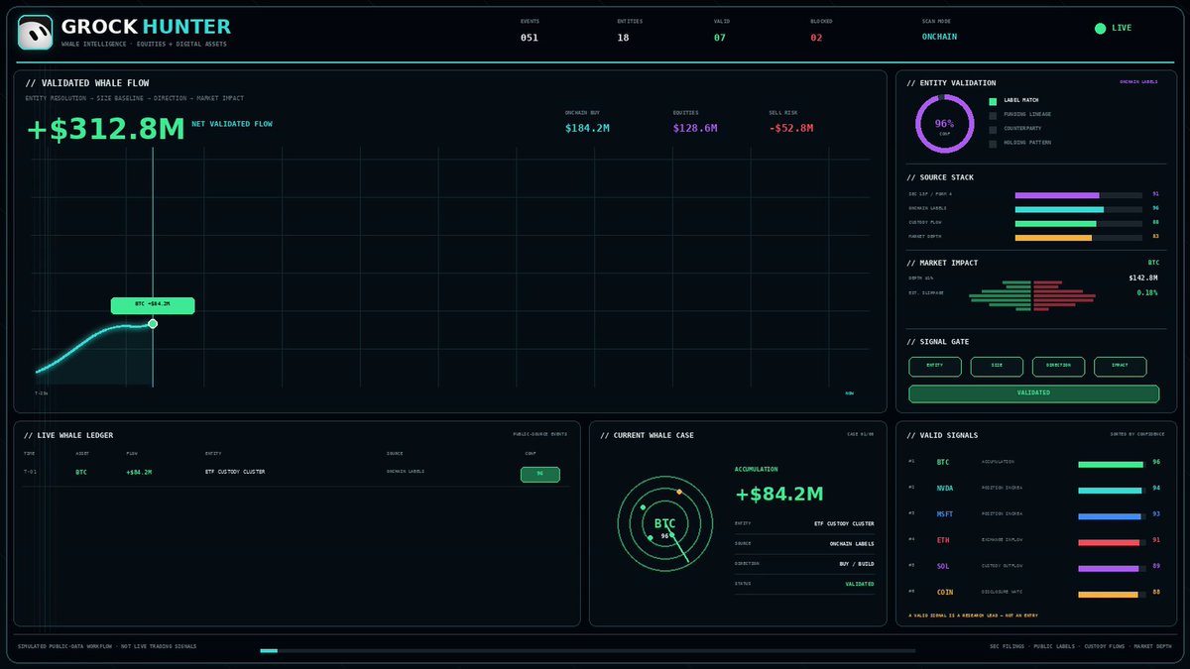The height and width of the screenshot is (669, 1190).
Task: Click the chart's green data point marker
Action: tap(153, 323)
